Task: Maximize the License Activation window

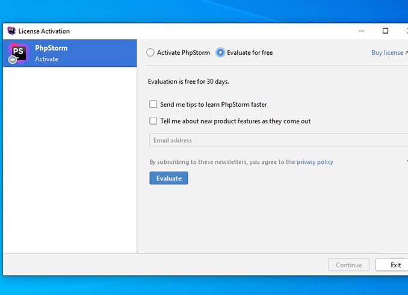Action: coord(385,31)
